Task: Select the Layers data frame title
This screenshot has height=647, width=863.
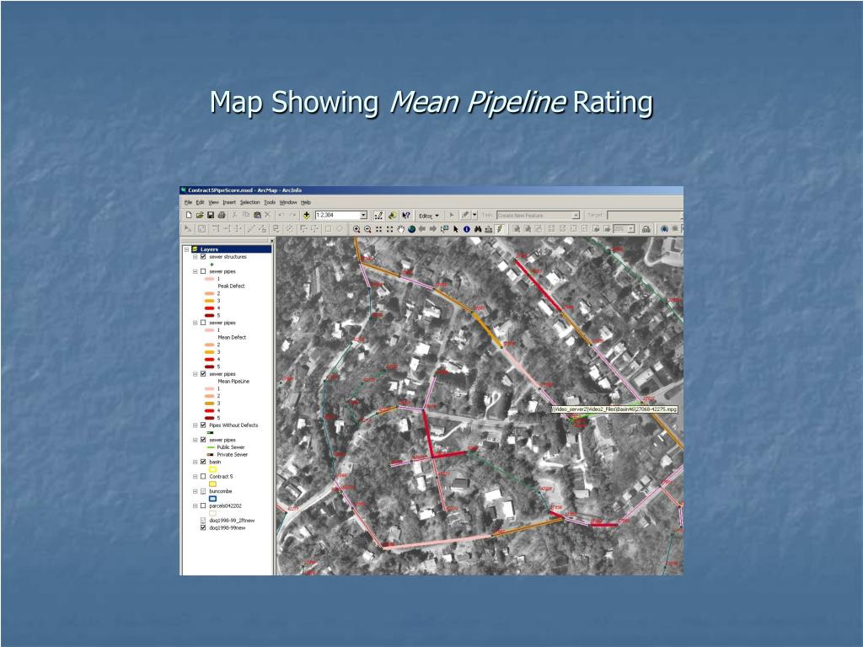Action: point(209,249)
